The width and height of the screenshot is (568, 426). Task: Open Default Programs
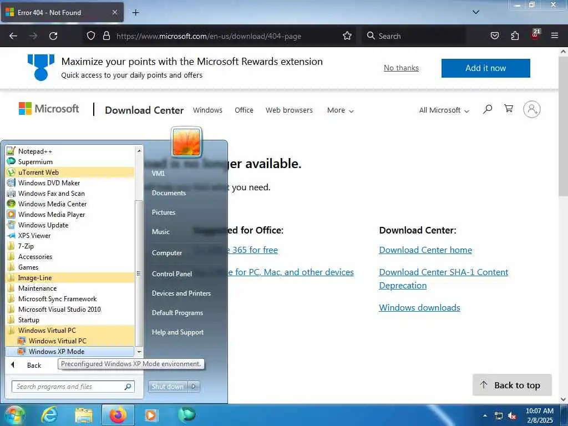pos(177,312)
